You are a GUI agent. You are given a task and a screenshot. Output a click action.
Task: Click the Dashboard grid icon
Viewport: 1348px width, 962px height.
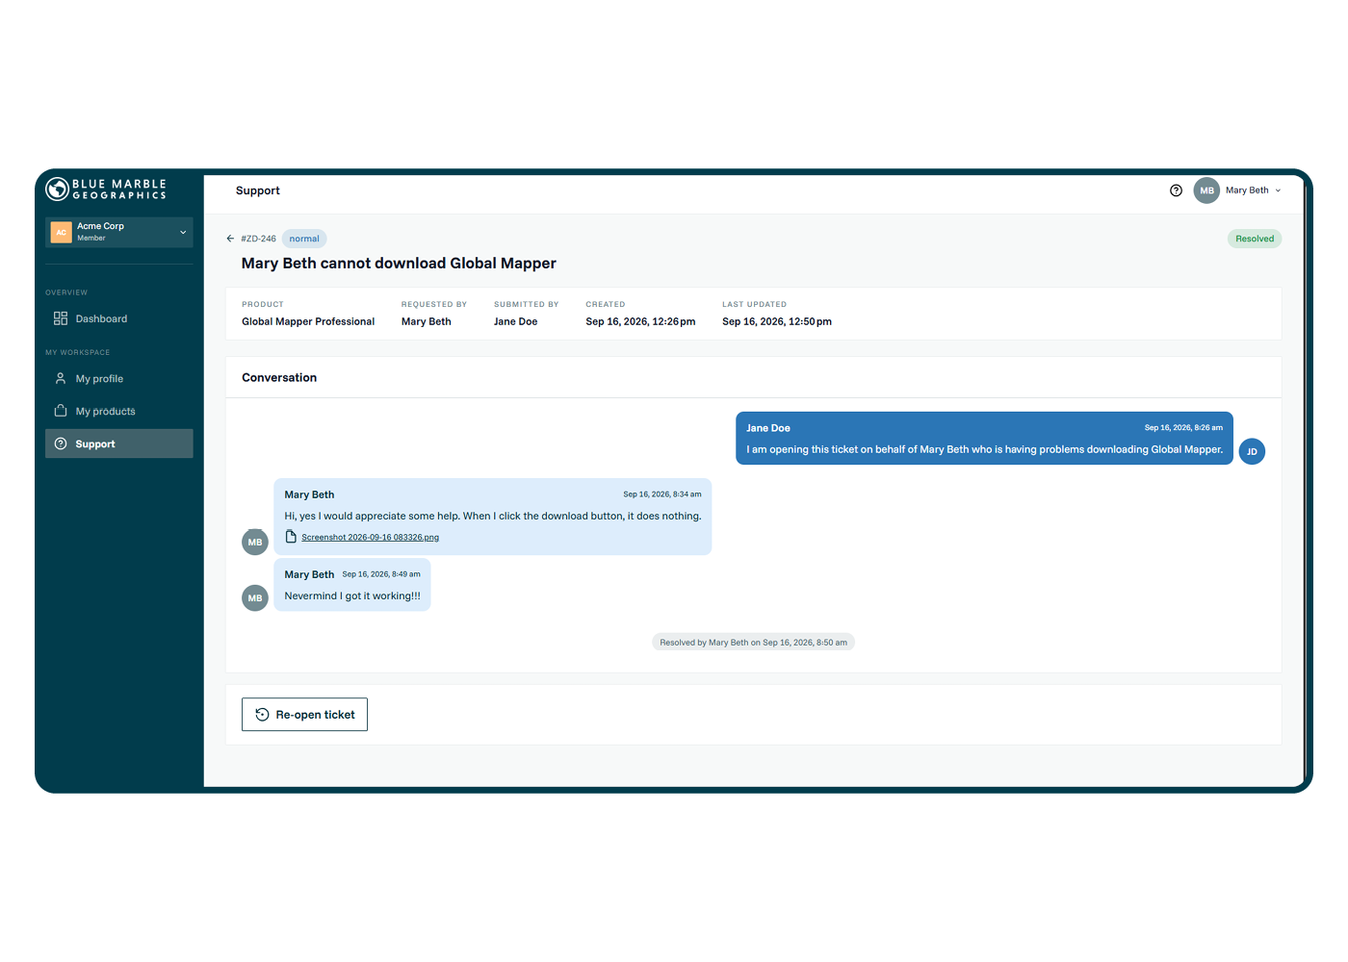tap(61, 318)
